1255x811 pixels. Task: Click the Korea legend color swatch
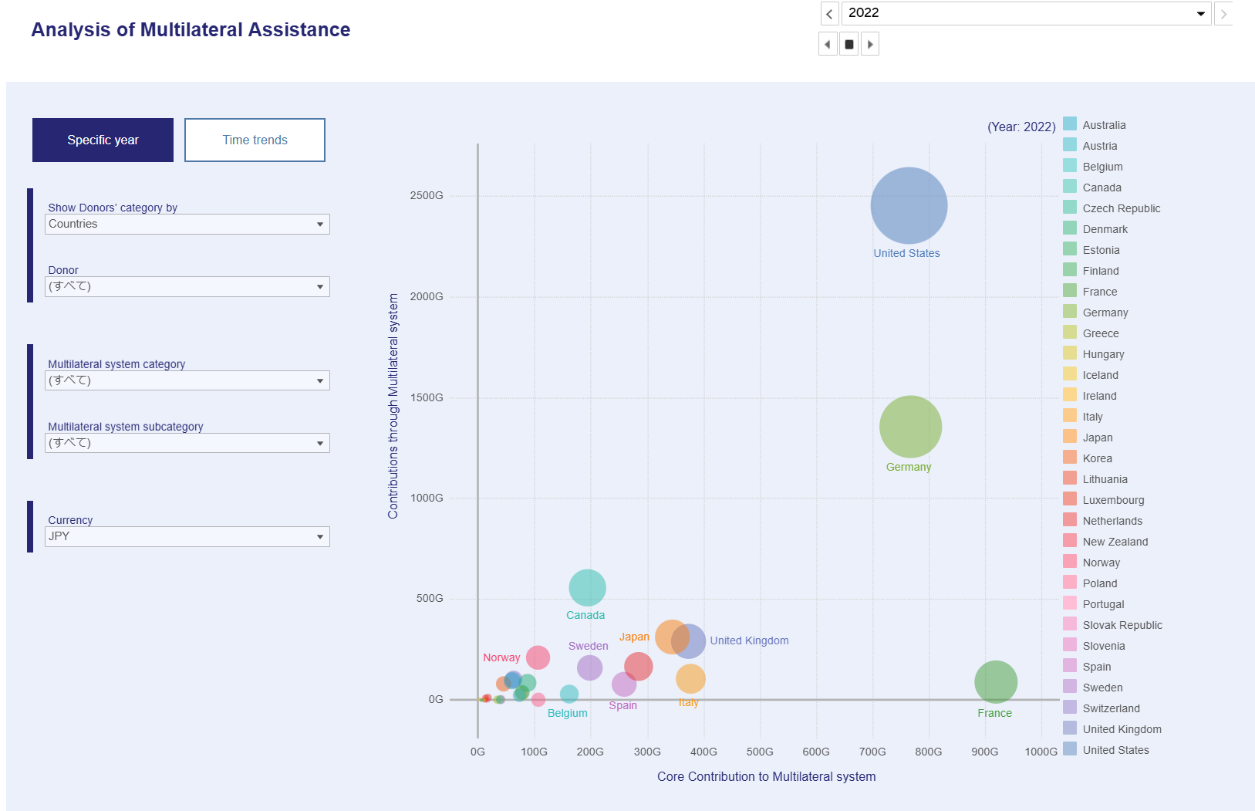pos(1070,457)
